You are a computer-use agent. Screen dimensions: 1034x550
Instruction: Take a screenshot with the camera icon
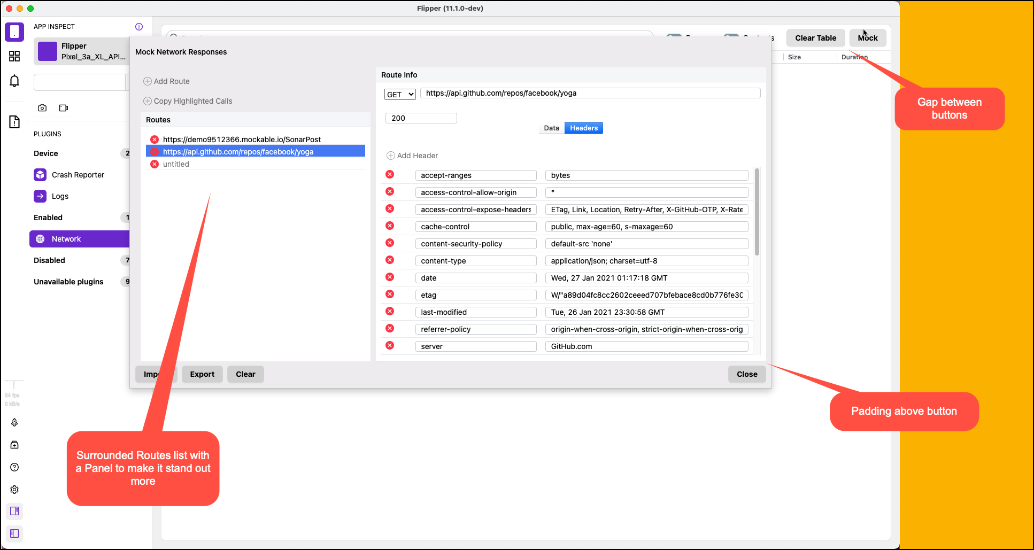tap(42, 108)
